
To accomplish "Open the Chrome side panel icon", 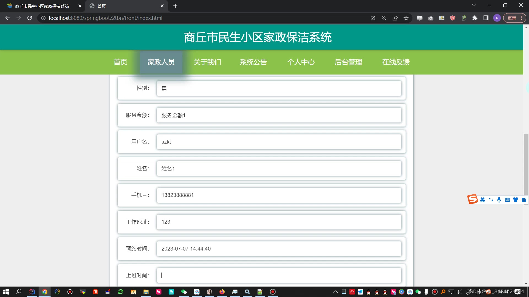I will [486, 18].
